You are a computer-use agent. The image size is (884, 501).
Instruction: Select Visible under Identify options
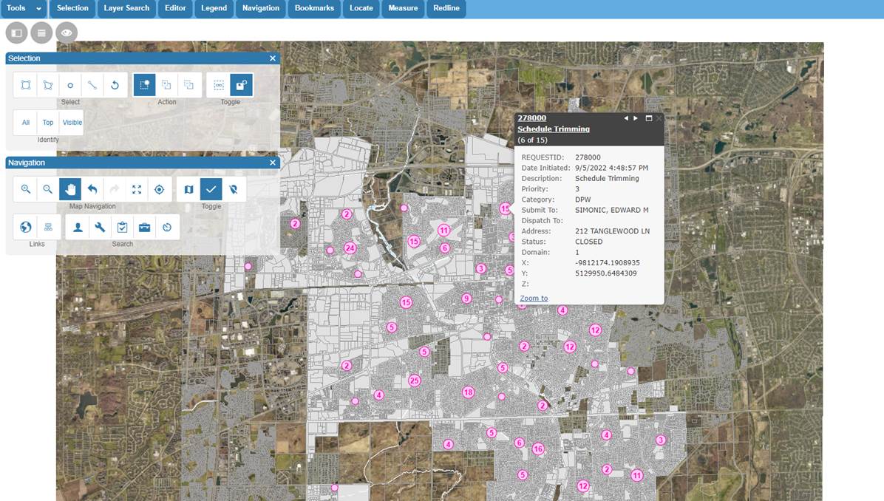[71, 122]
